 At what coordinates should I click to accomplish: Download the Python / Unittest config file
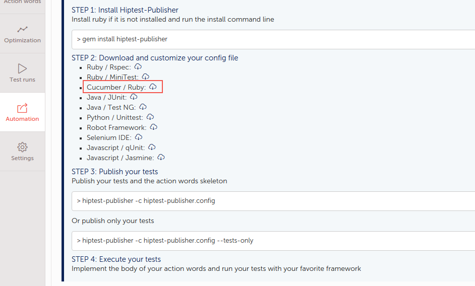click(150, 117)
